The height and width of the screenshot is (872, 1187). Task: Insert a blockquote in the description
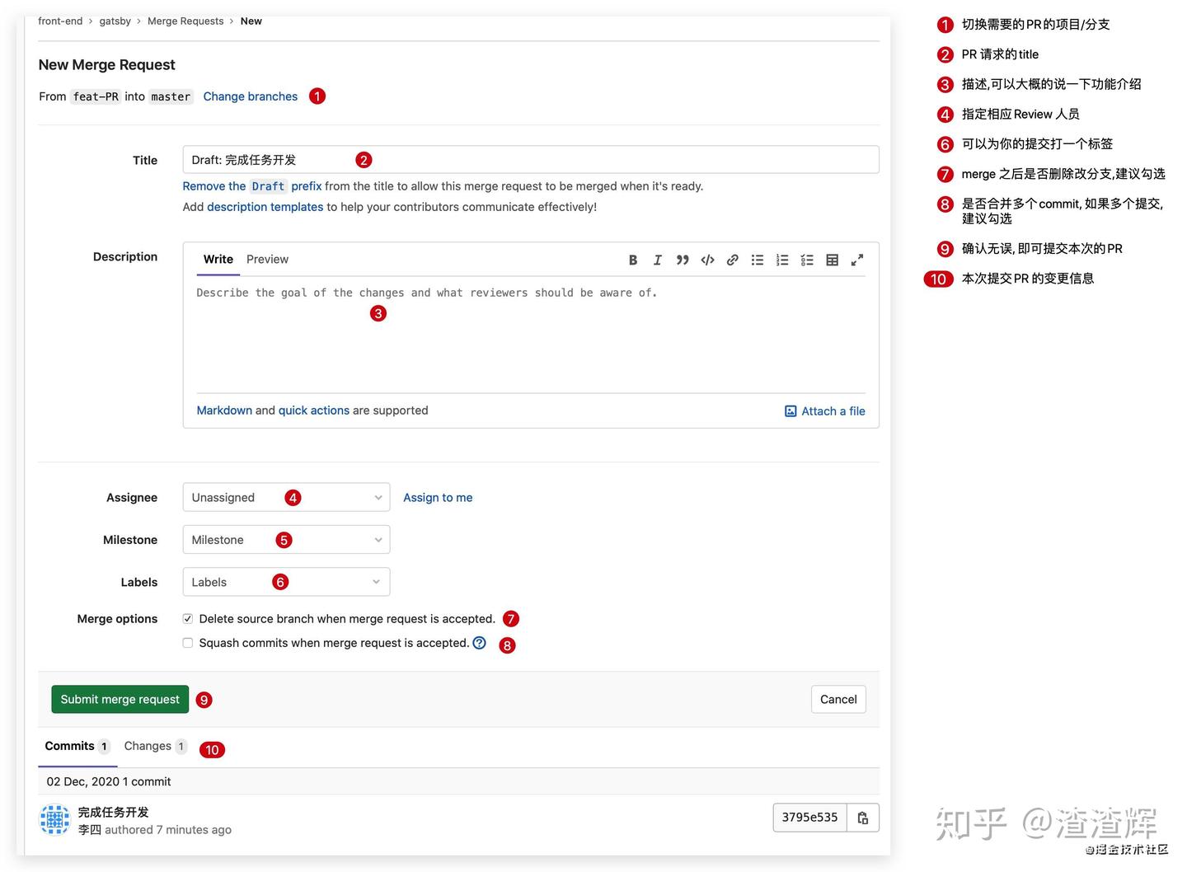(683, 260)
